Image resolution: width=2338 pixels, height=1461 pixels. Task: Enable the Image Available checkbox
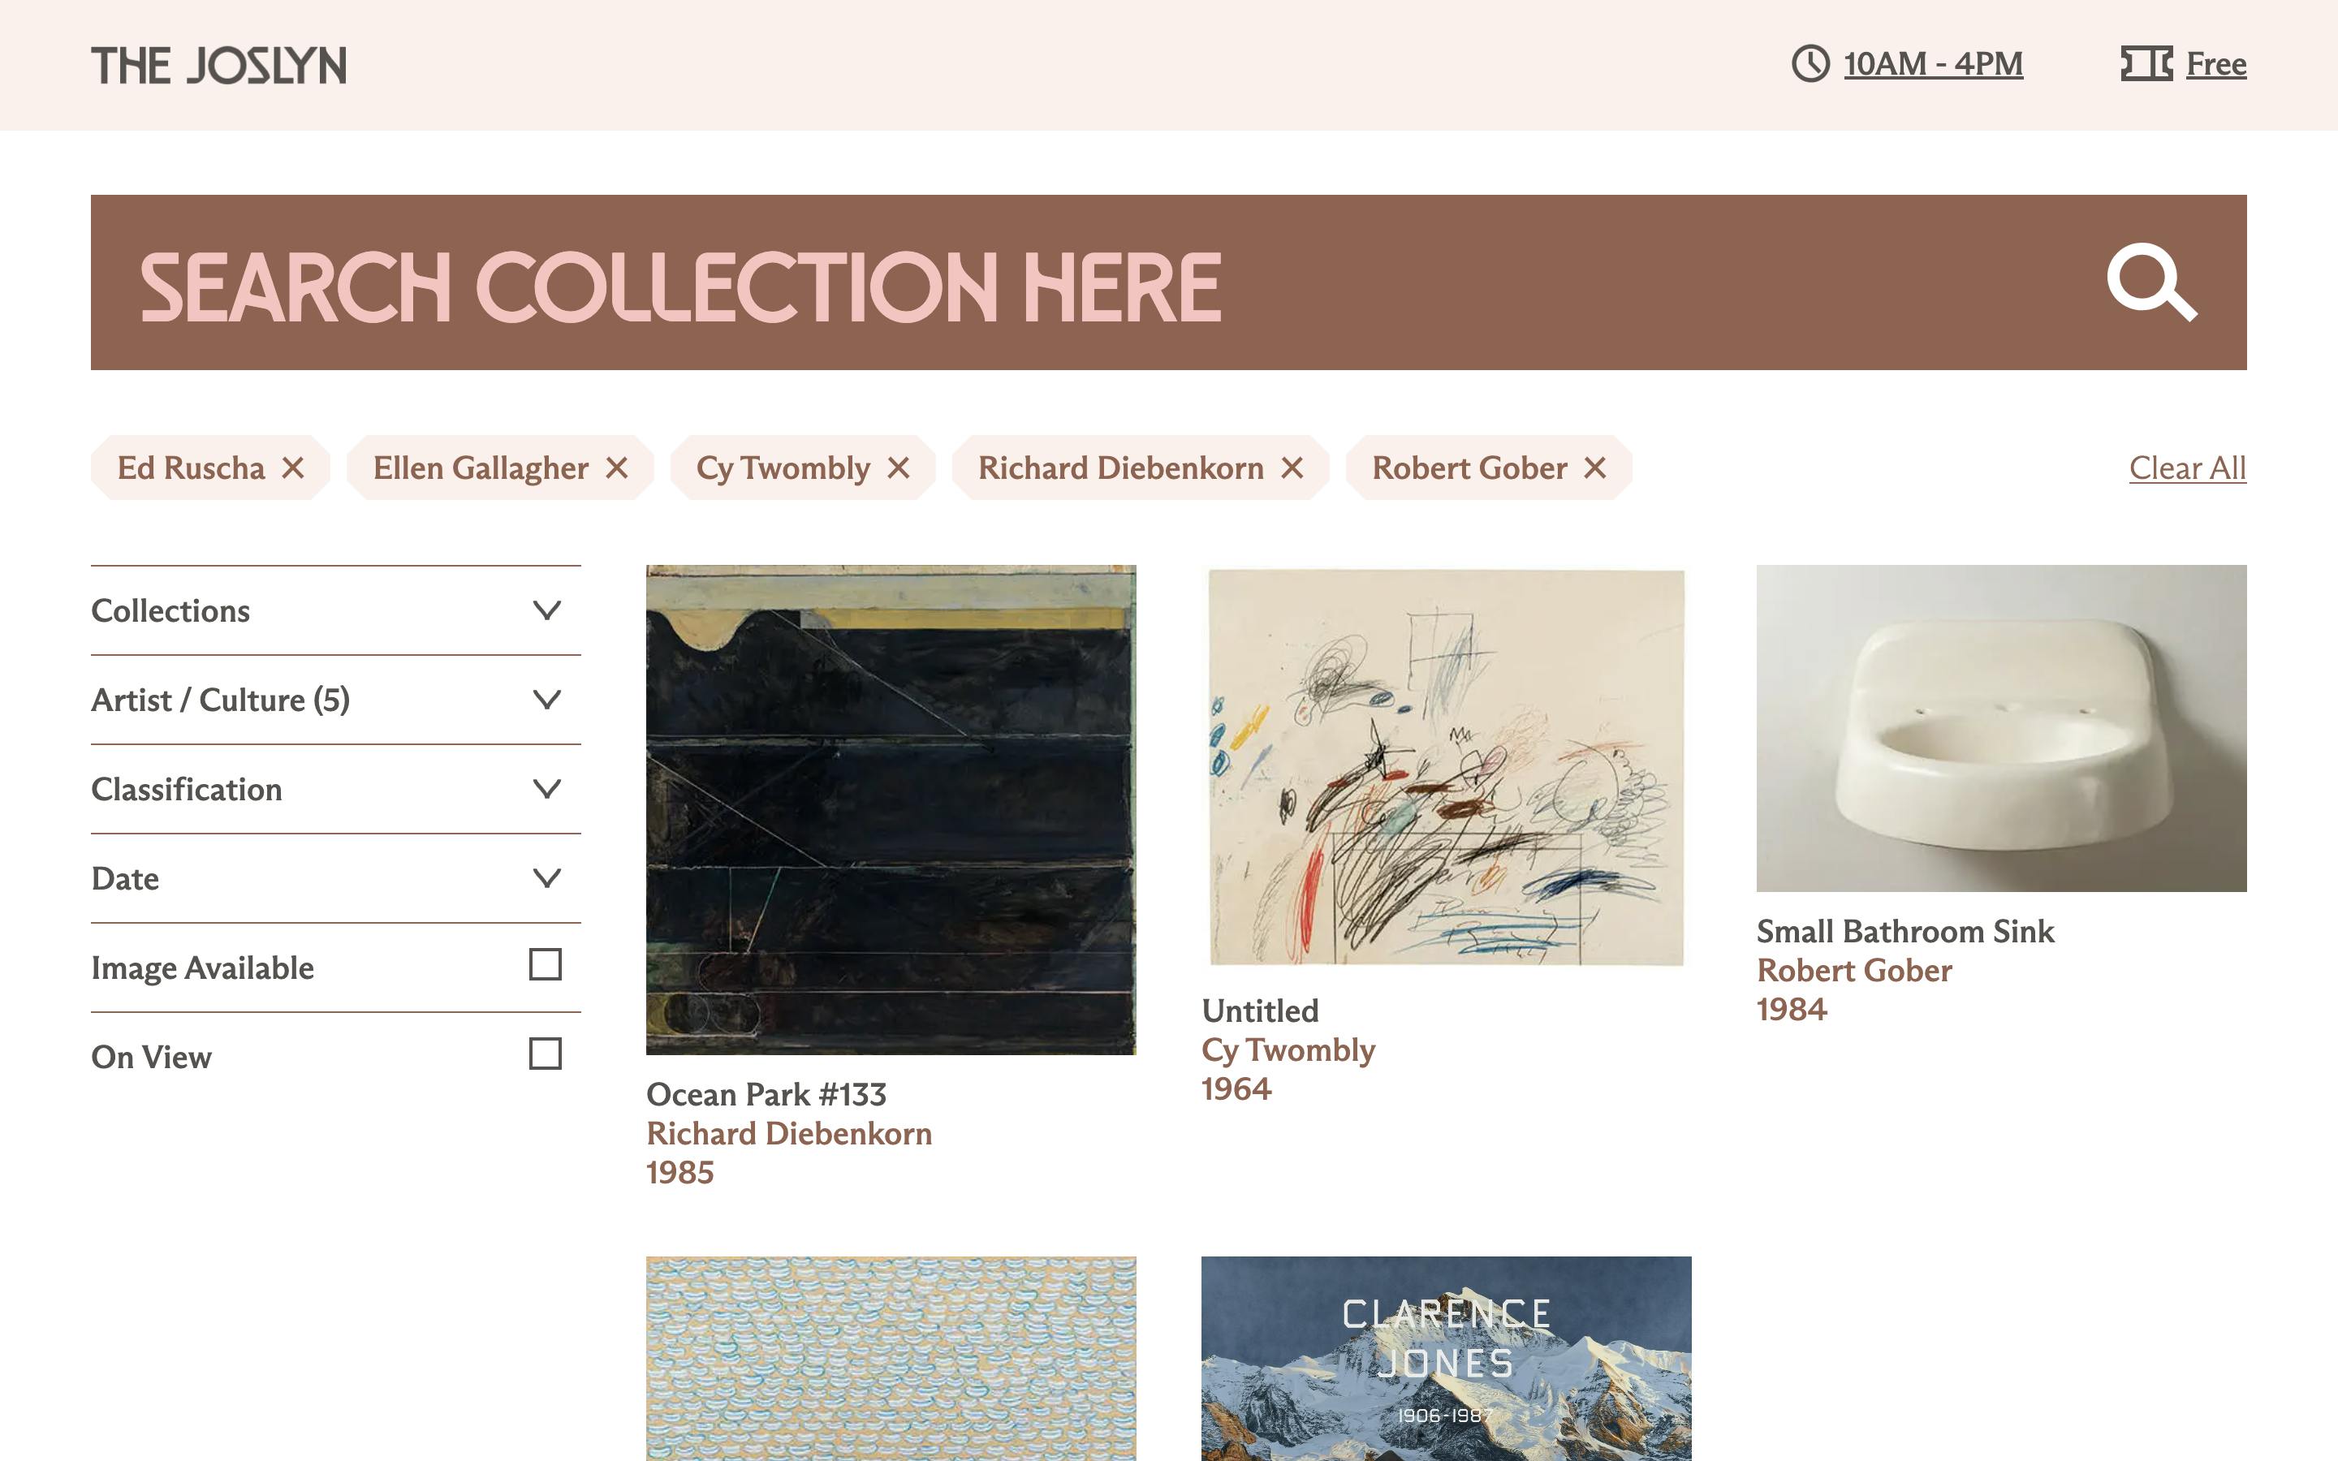point(545,964)
